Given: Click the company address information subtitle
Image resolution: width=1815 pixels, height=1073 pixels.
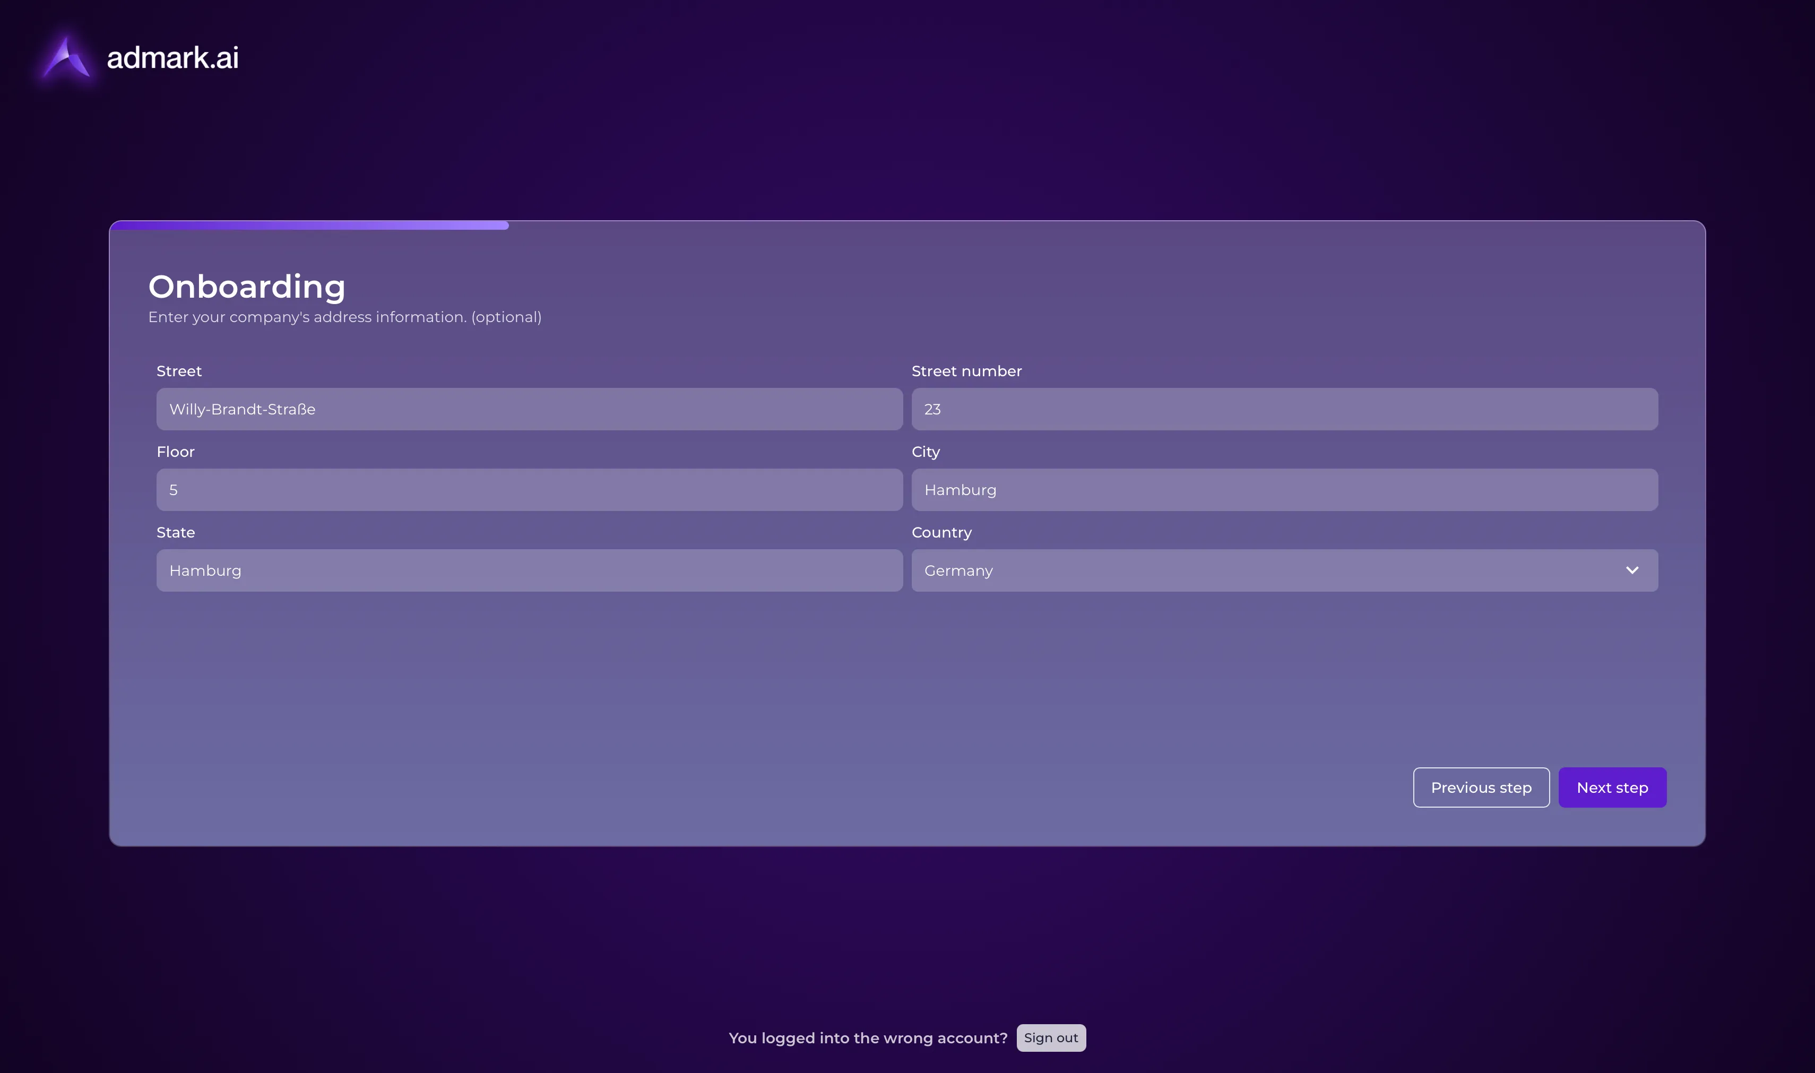Looking at the screenshot, I should pyautogui.click(x=344, y=317).
